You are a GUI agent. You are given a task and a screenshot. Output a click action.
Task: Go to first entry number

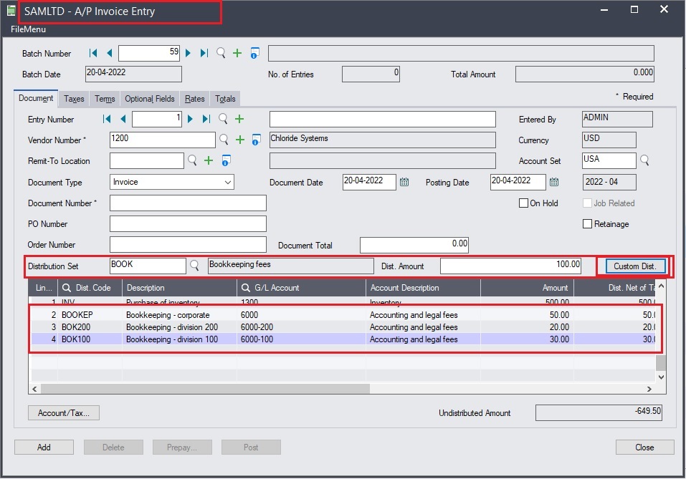click(107, 119)
